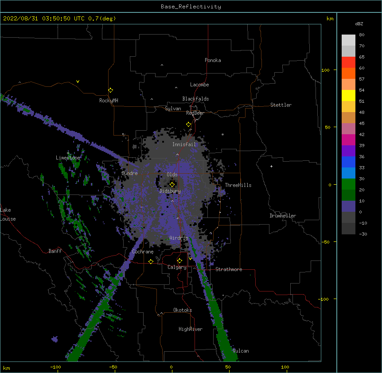
Task: Click the -30 value in the dBZ legend
Action: [363, 234]
